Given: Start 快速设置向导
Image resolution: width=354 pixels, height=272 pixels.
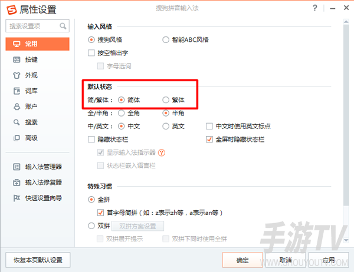Looking at the screenshot, I should point(37,198).
